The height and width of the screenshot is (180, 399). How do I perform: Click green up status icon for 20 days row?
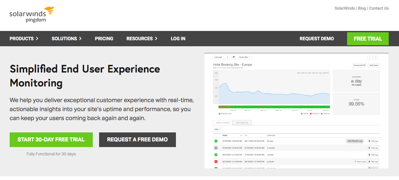tap(216, 141)
